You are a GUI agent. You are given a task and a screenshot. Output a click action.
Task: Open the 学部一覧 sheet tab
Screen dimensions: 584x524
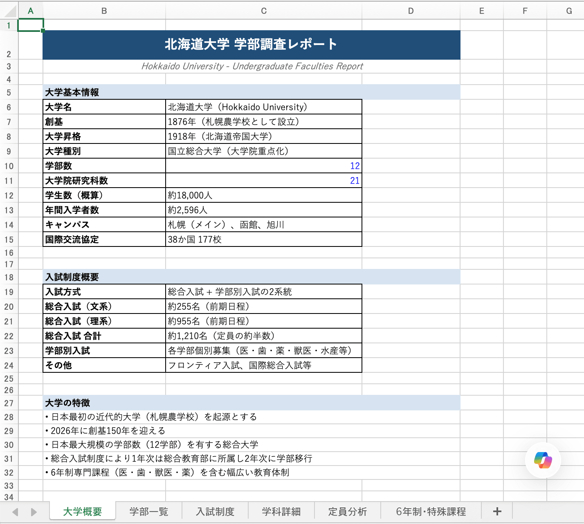pyautogui.click(x=149, y=511)
